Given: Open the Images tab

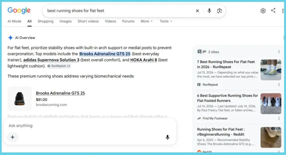Looking at the screenshot, I should [x=65, y=21].
